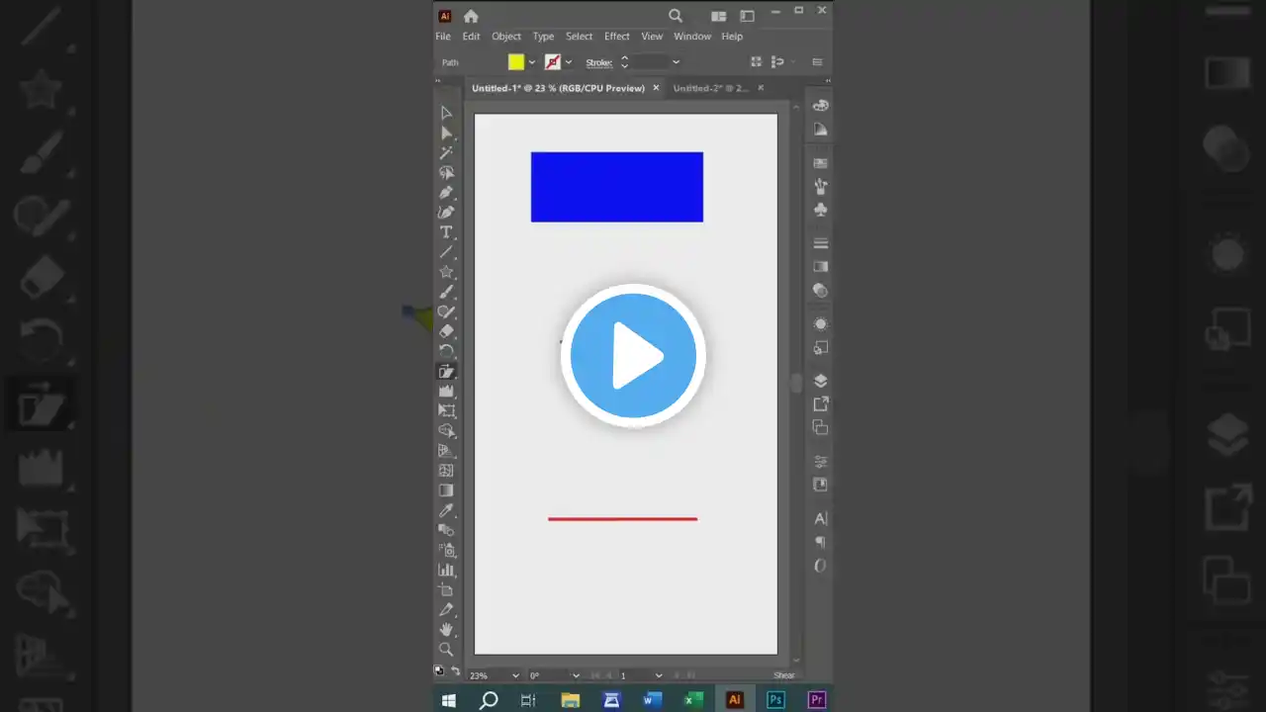Open the fill color dropdown arrow
This screenshot has height=712, width=1266.
point(532,62)
